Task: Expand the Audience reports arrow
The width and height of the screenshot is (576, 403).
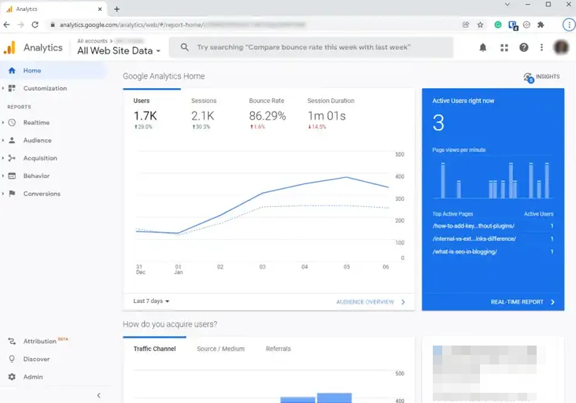Action: 3,140
